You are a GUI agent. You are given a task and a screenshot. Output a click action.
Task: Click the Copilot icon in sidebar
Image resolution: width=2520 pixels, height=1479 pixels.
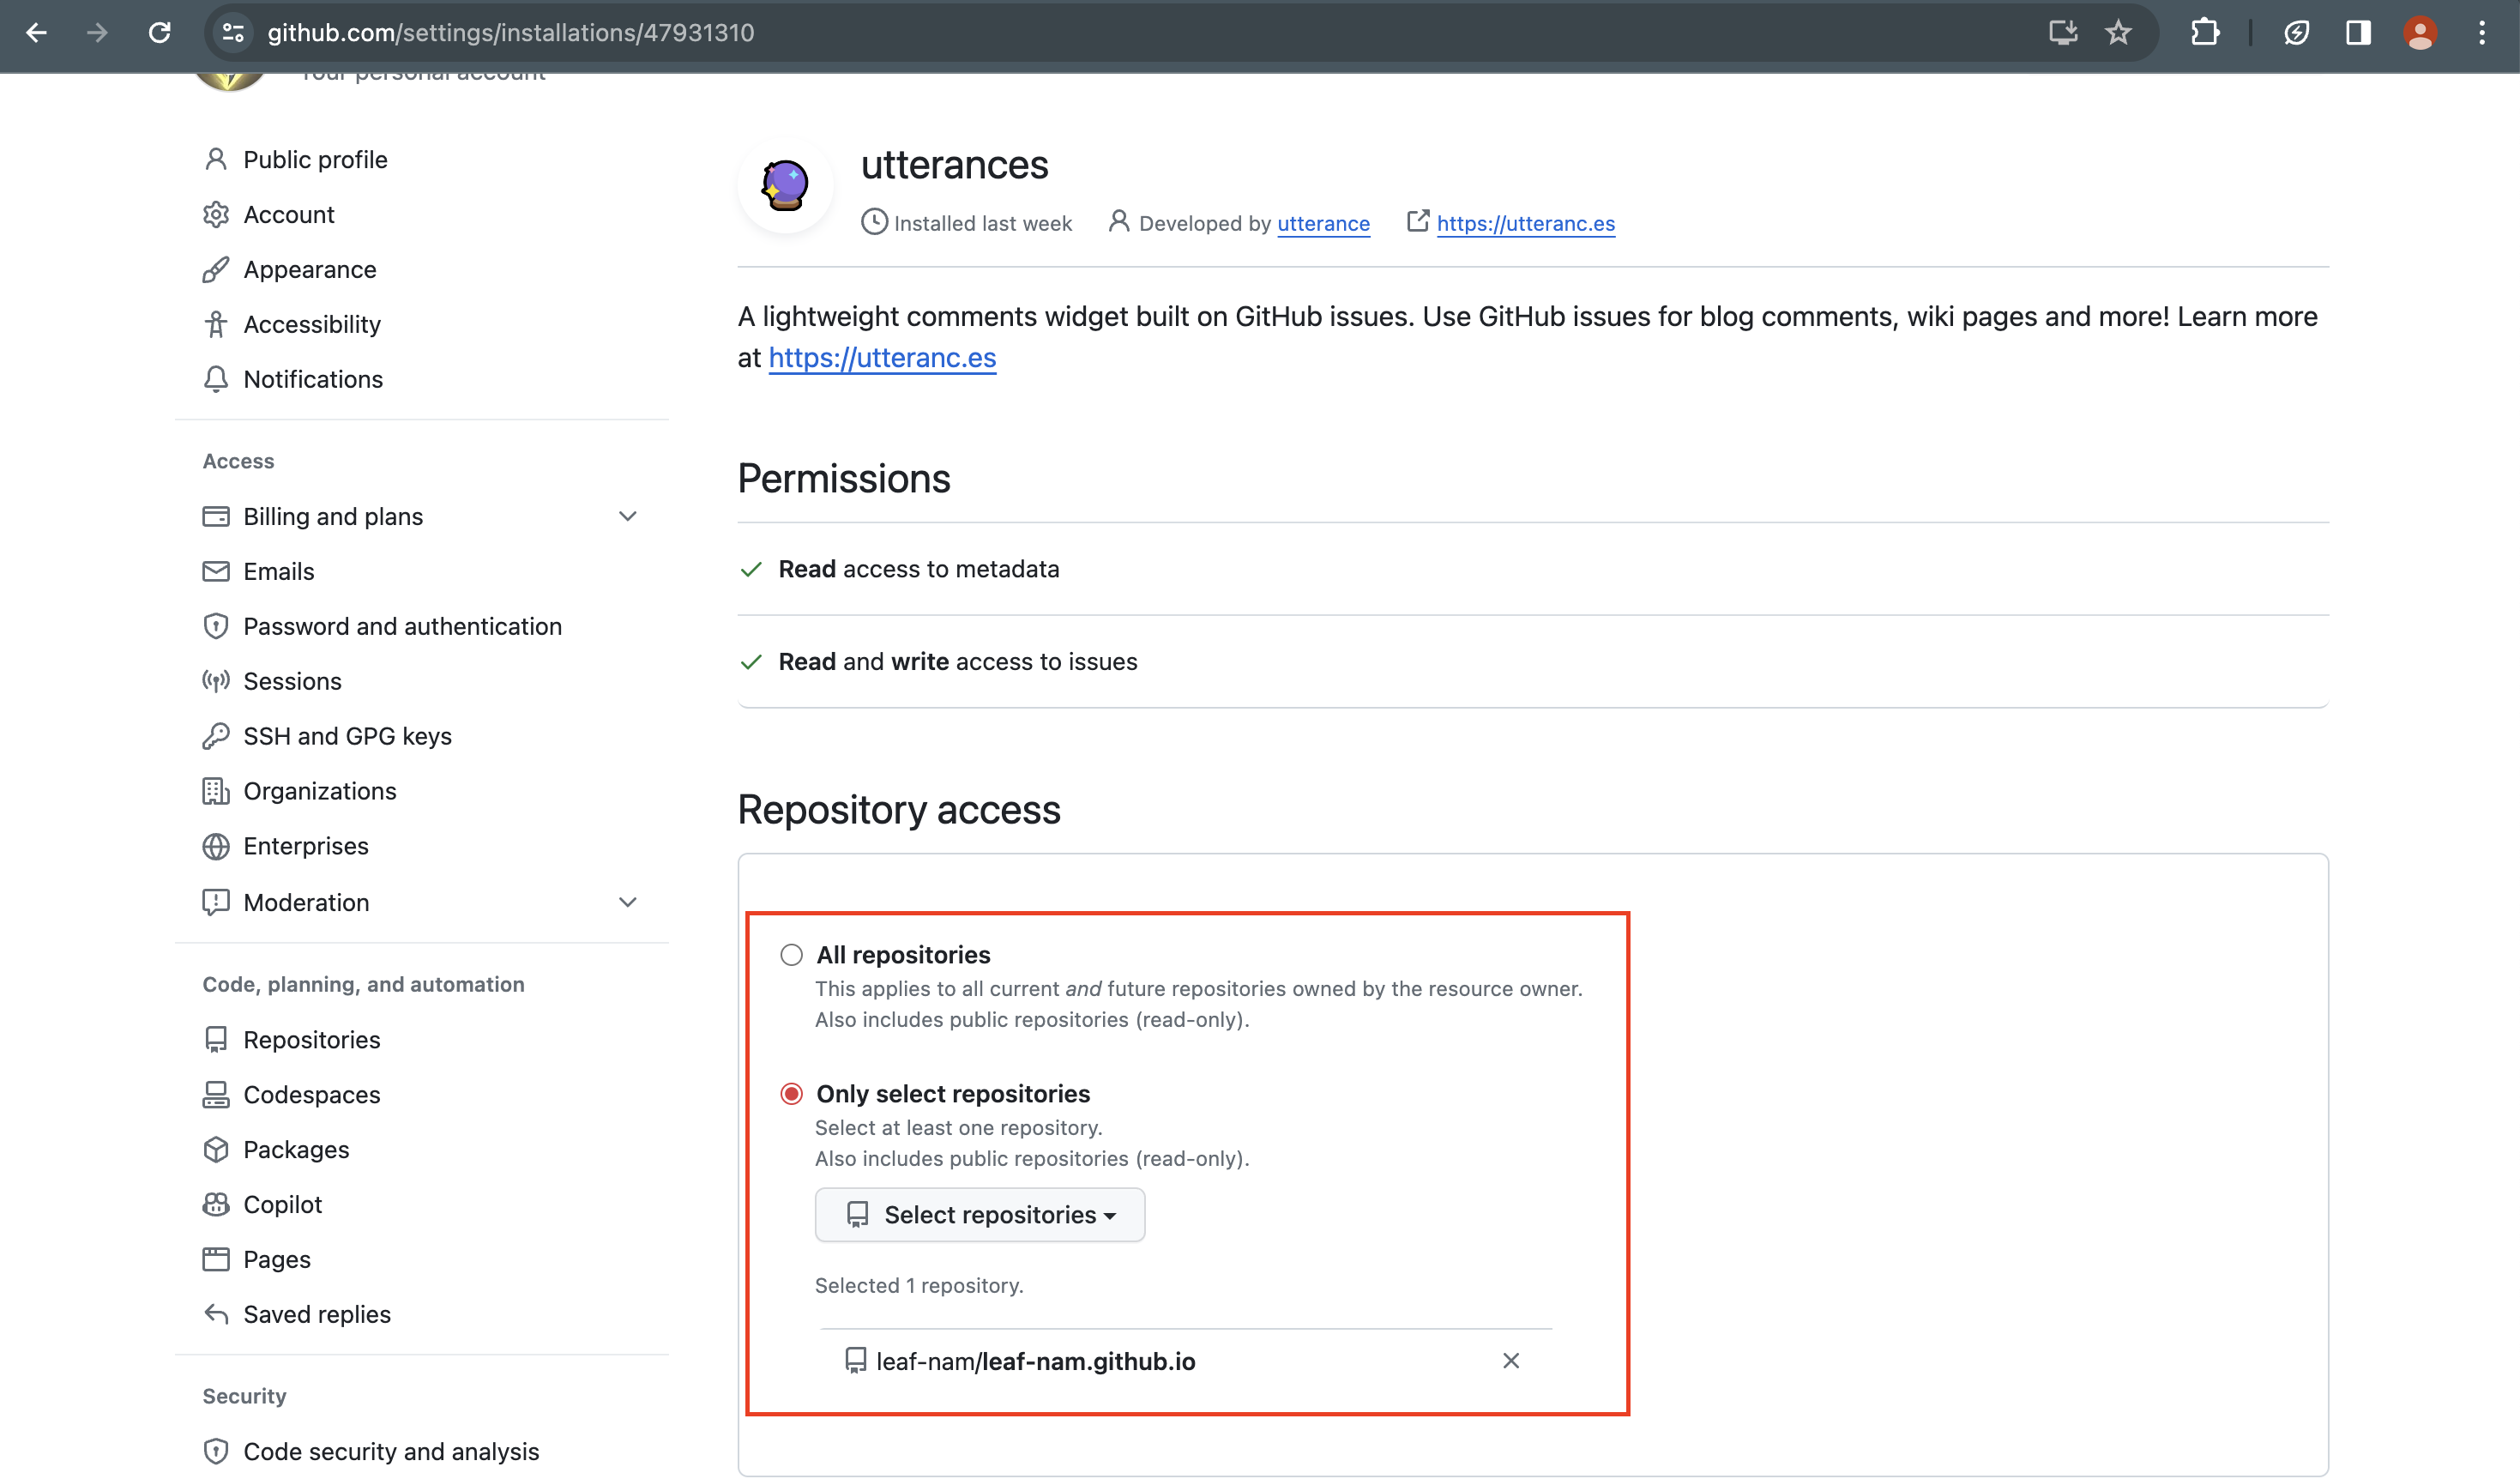[215, 1204]
